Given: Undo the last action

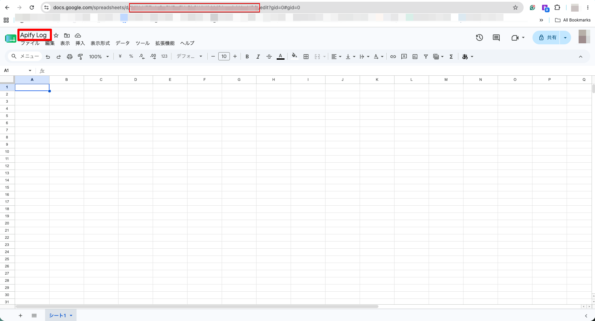Looking at the screenshot, I should tap(48, 57).
